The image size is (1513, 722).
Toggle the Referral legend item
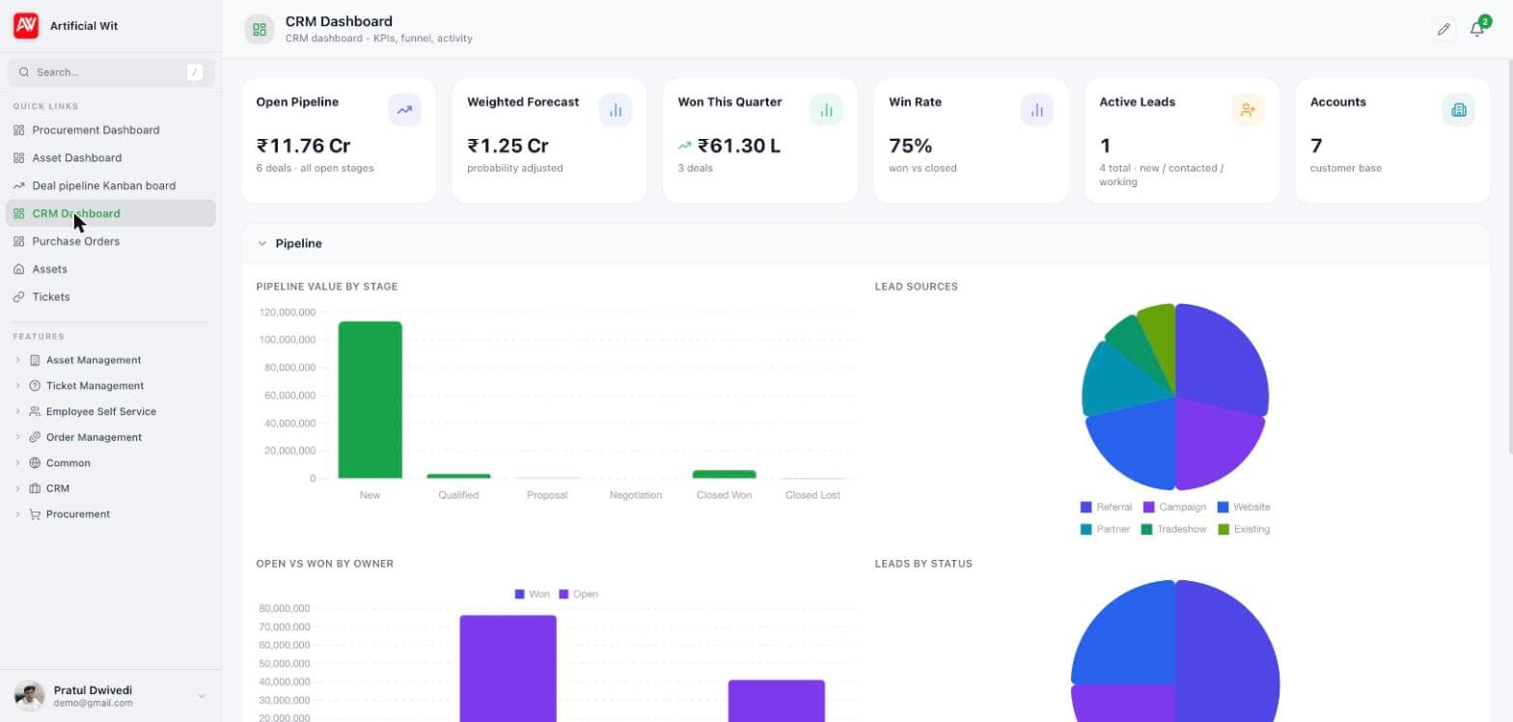pos(1106,507)
